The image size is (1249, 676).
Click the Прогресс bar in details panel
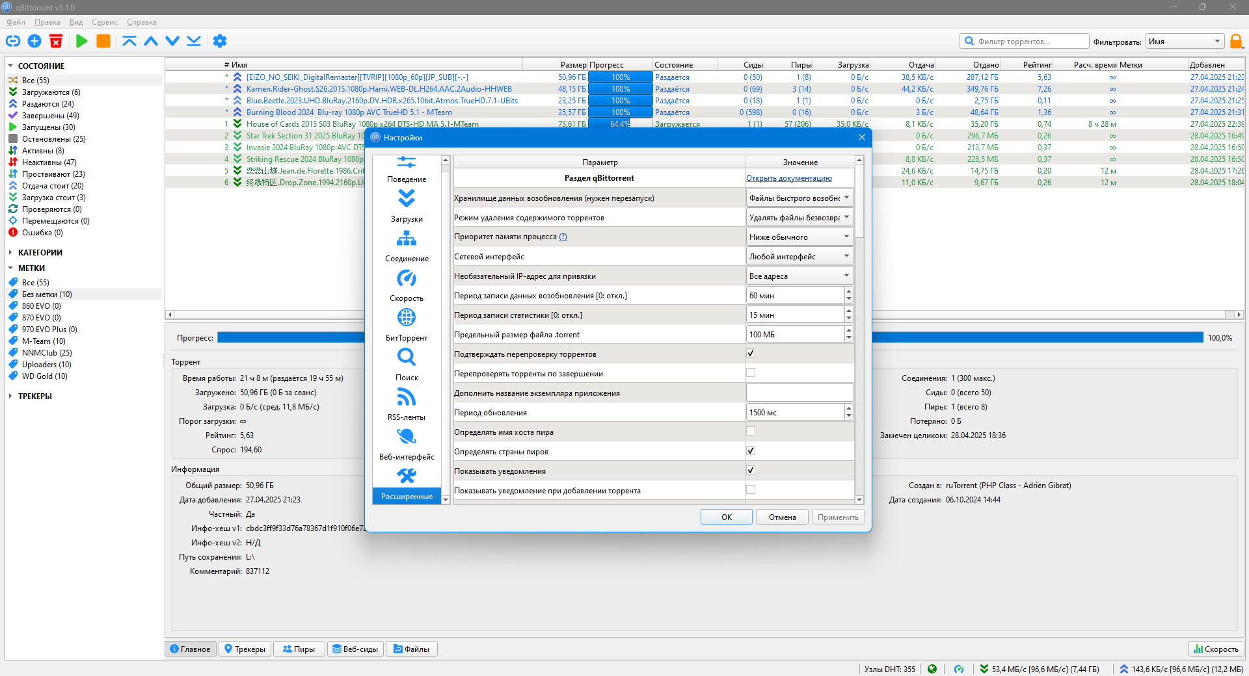[710, 338]
